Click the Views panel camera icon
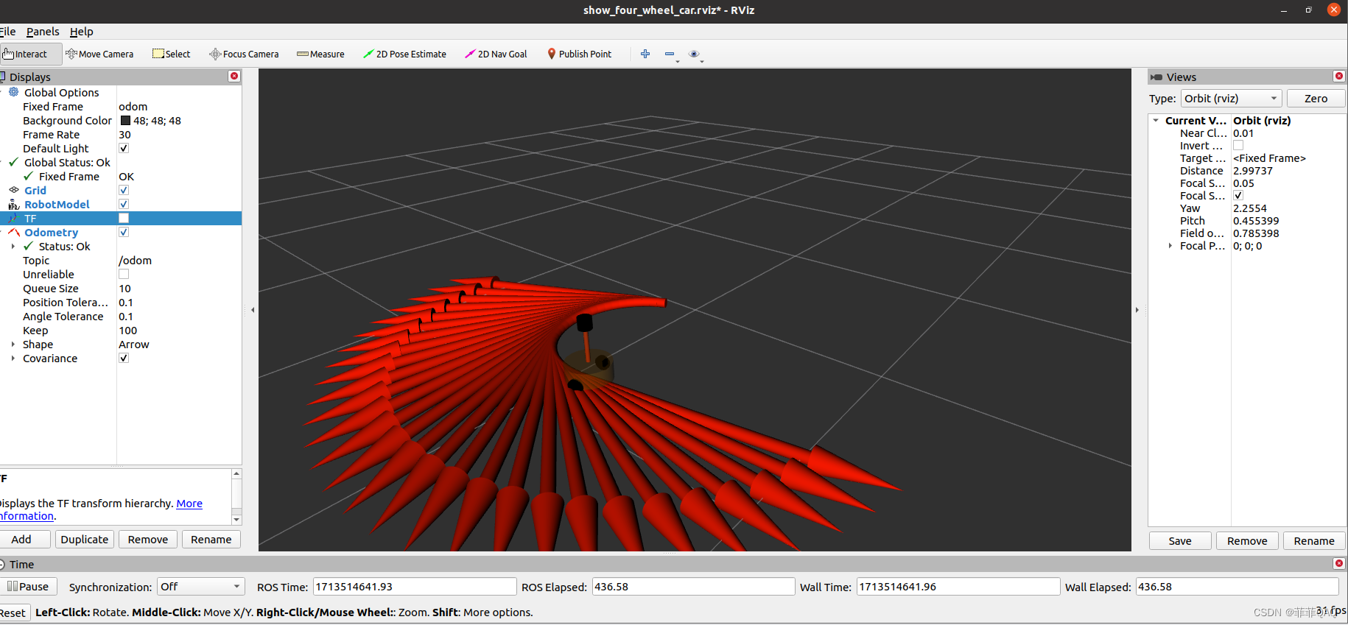 [1156, 77]
